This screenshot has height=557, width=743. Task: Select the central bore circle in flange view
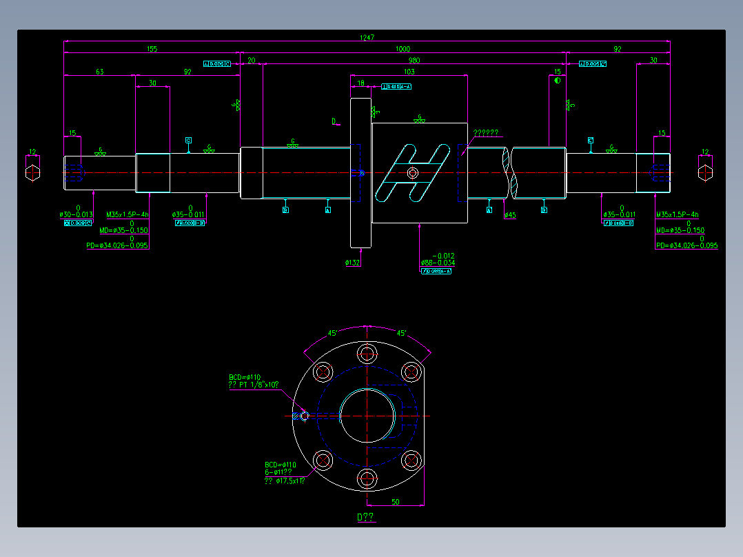click(367, 416)
